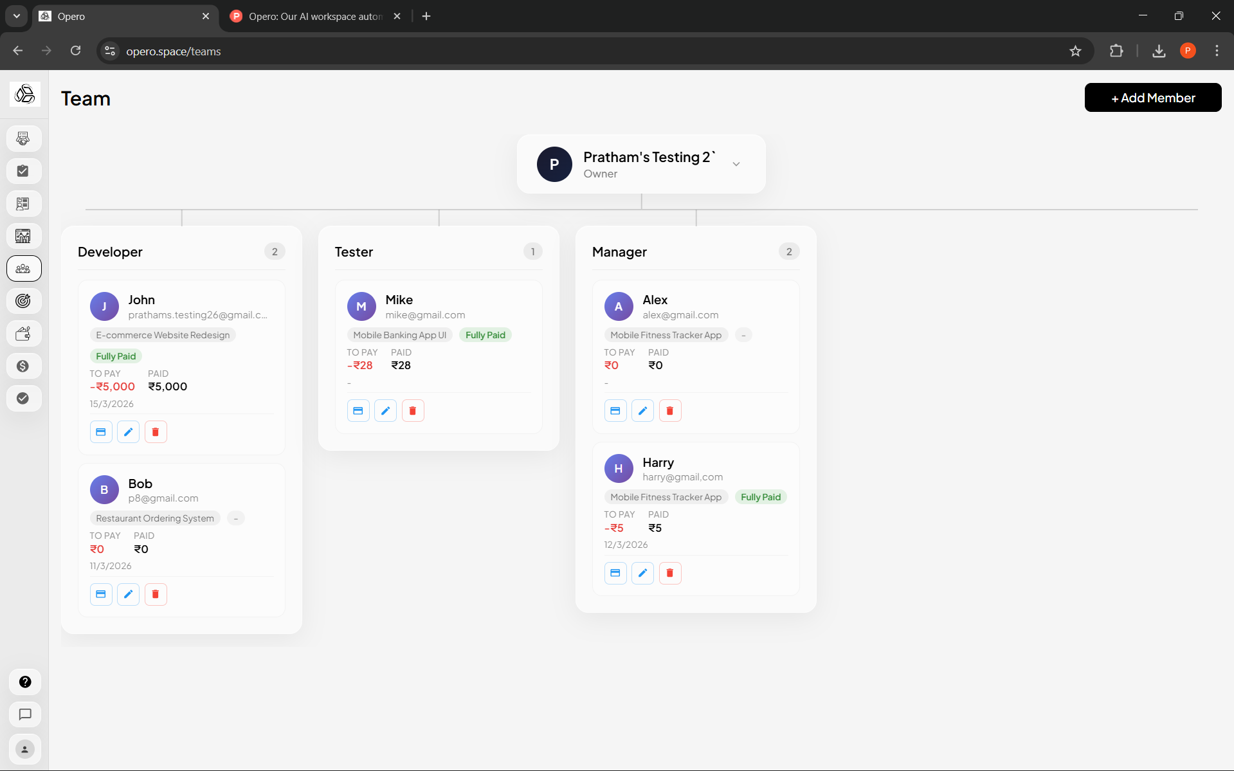Switch to the Opero tab

point(116,16)
